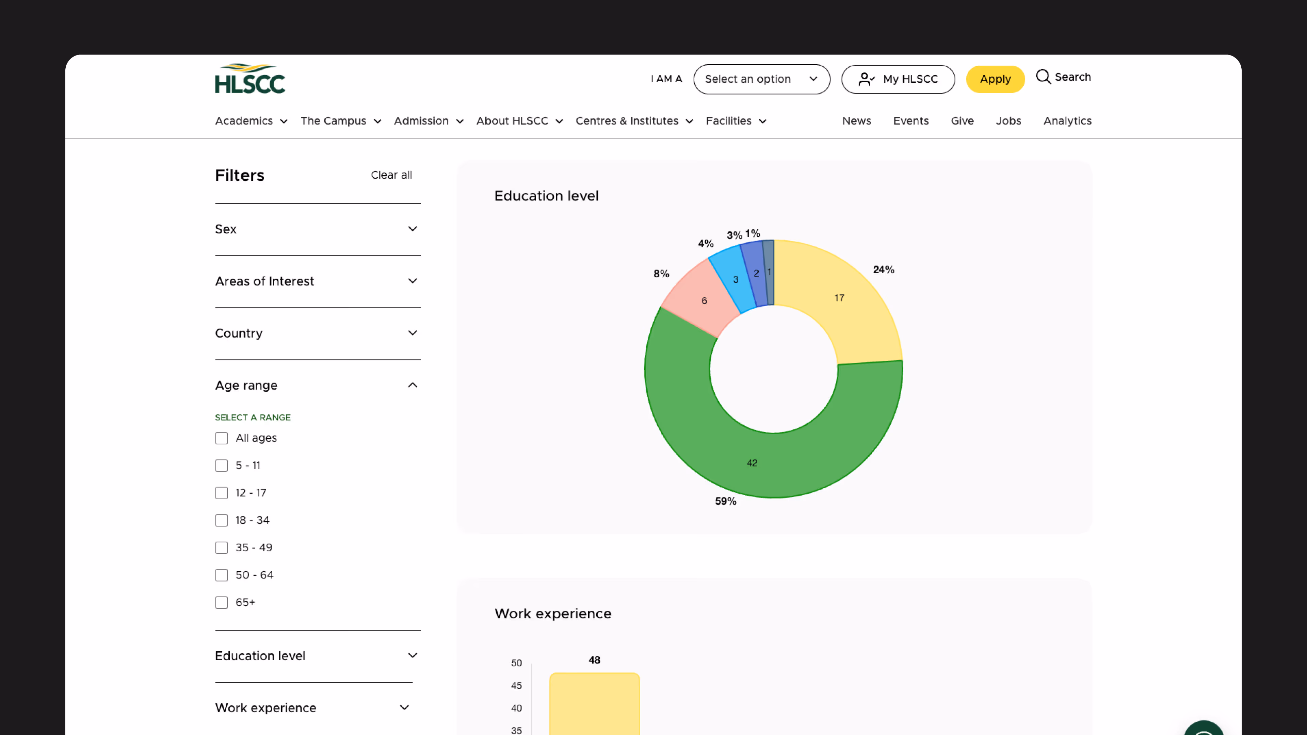The height and width of the screenshot is (735, 1307).
Task: Click the chevron beside The Campus
Action: (377, 121)
